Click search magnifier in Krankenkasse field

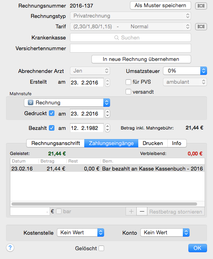pos(116,38)
